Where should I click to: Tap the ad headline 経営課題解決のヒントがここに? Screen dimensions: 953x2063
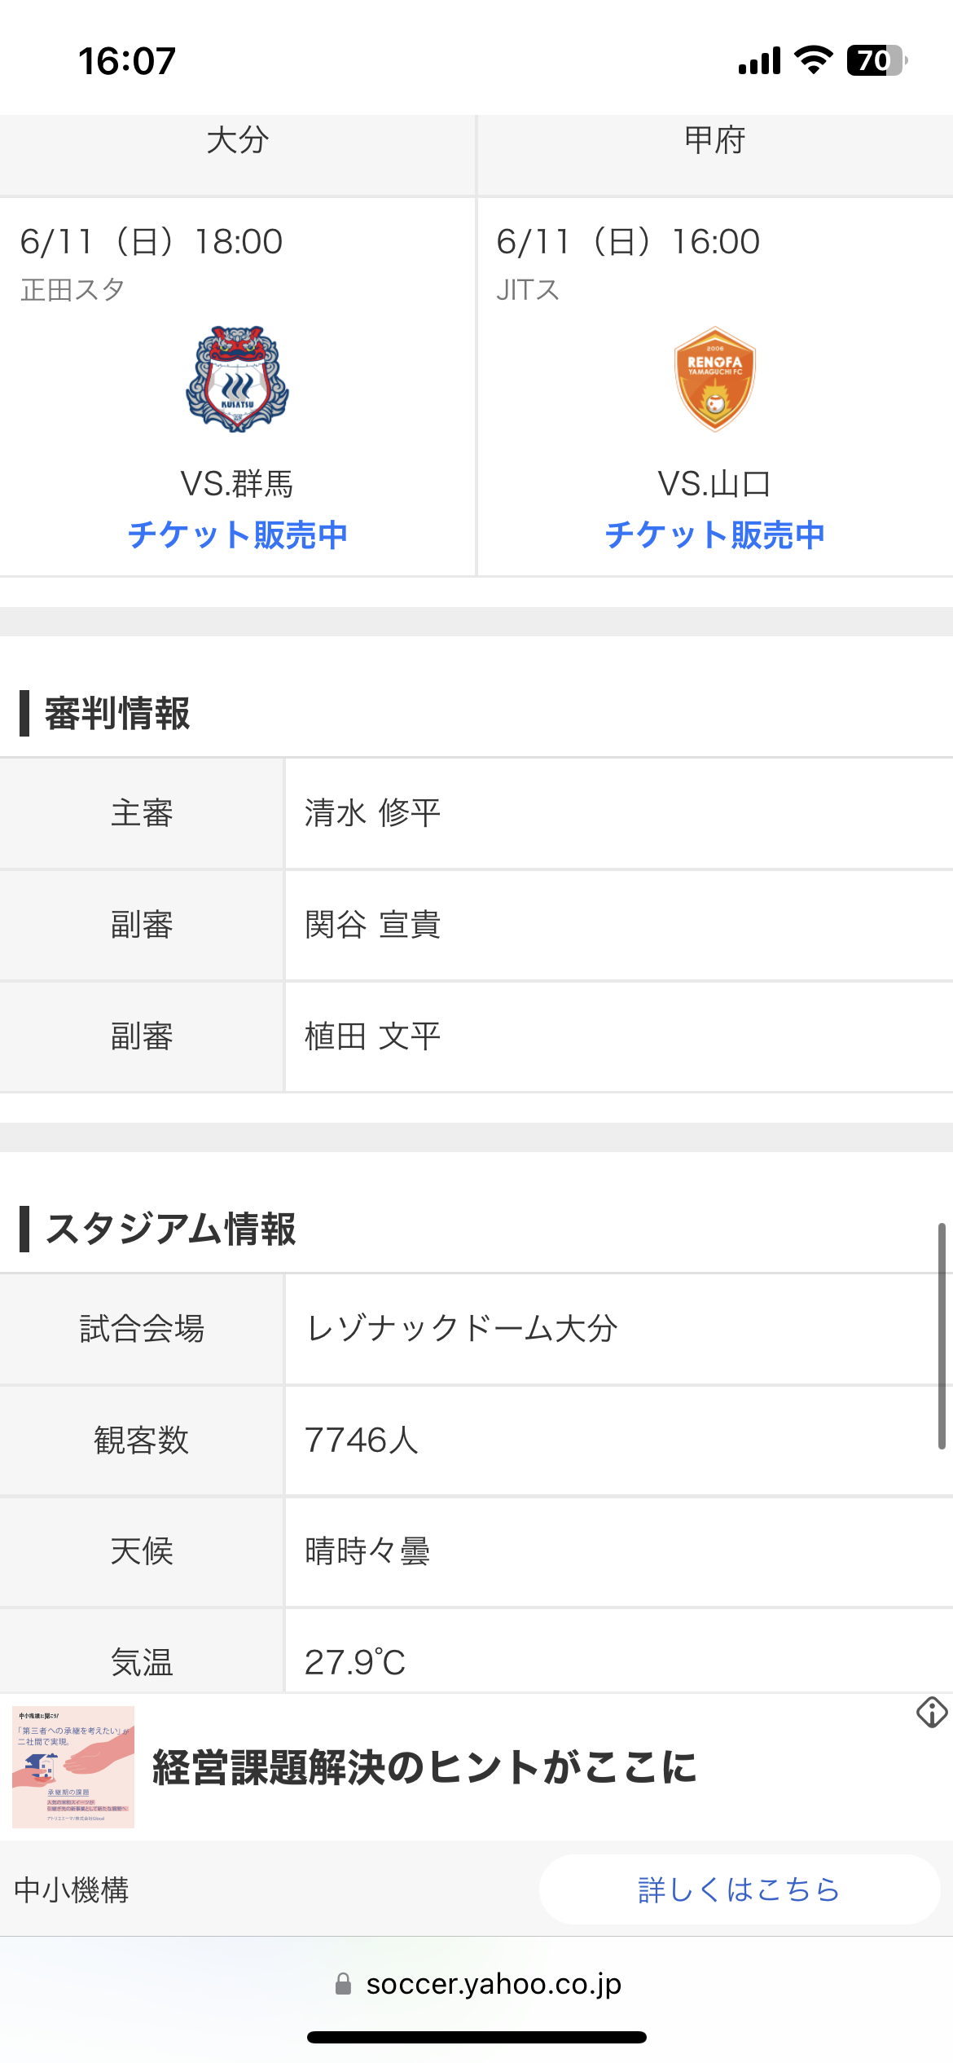pyautogui.click(x=424, y=1767)
